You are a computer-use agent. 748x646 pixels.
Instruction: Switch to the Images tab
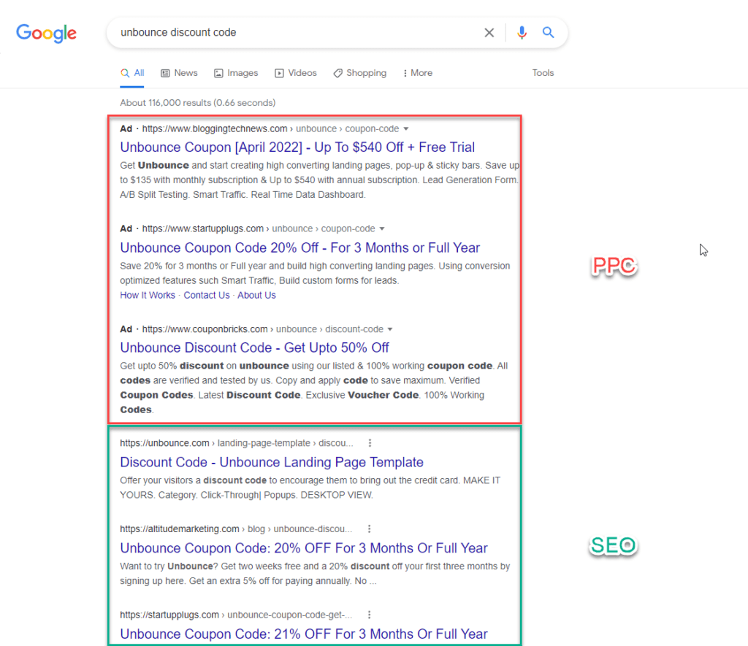[x=236, y=73]
